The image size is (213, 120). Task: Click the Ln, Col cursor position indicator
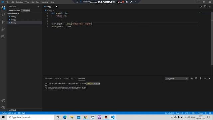(x=169, y=113)
